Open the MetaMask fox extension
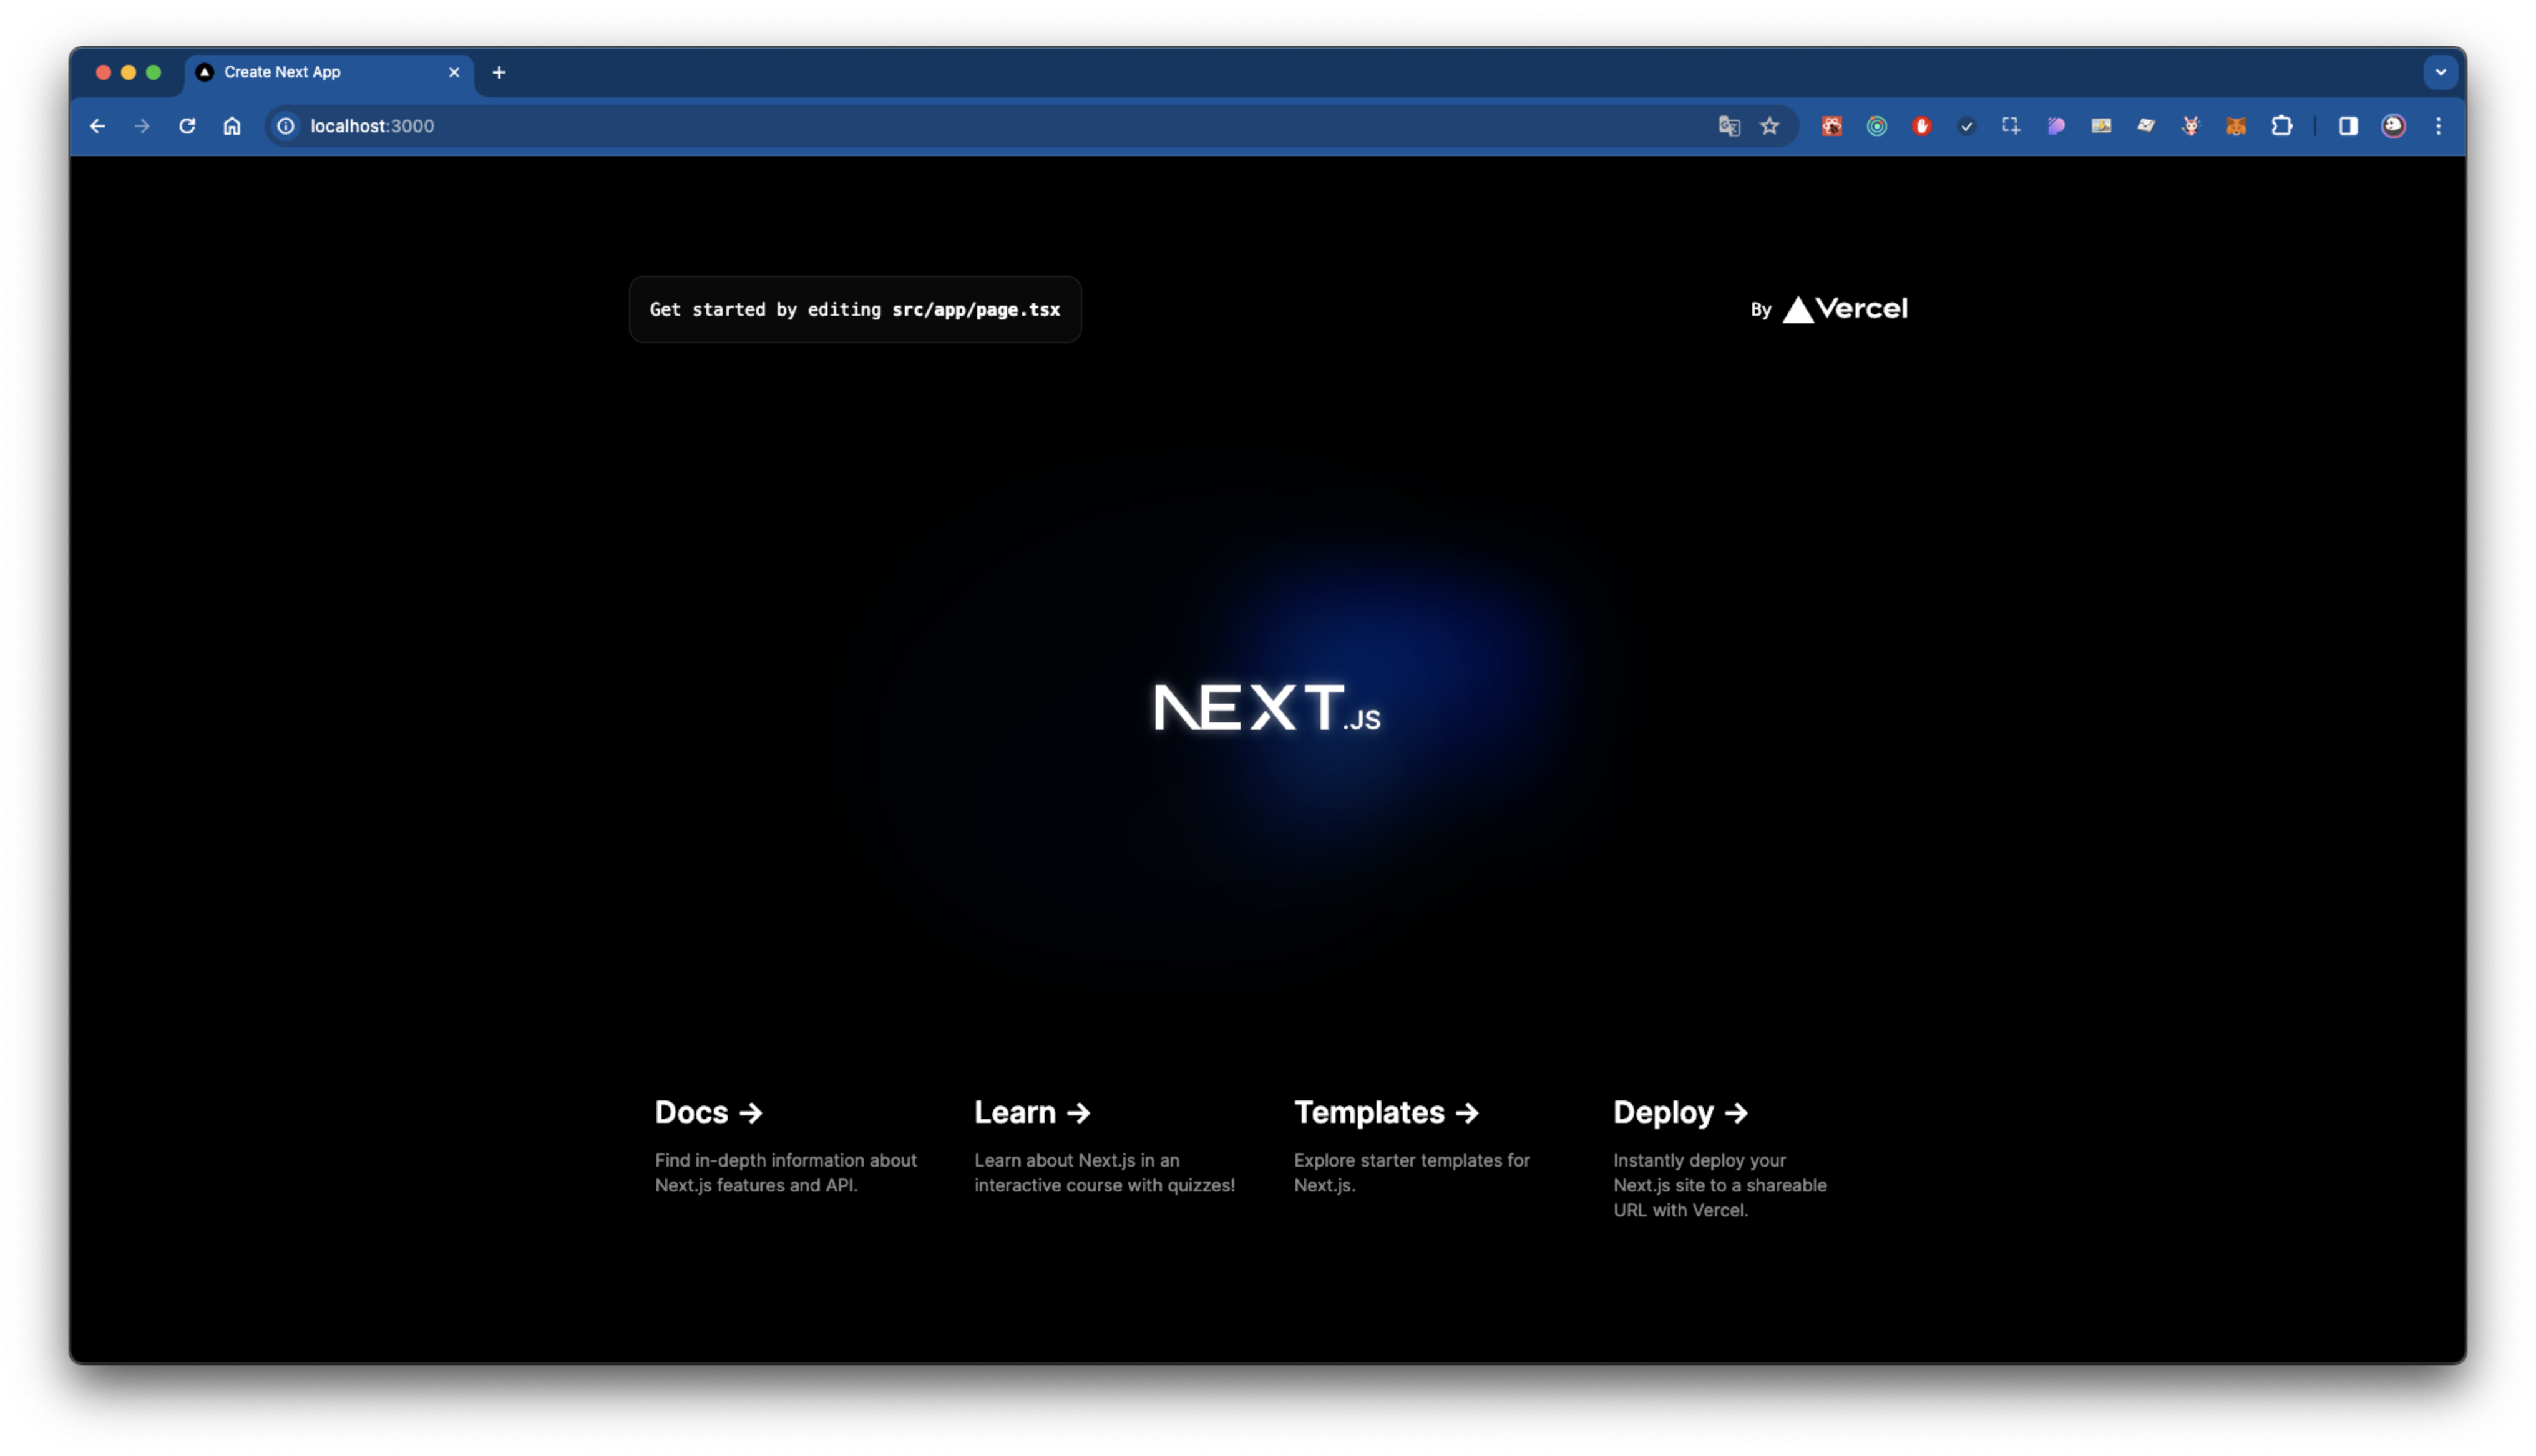Viewport: 2536px width, 1456px height. 2236,126
